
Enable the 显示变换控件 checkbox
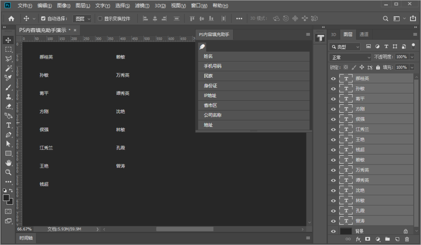point(100,18)
